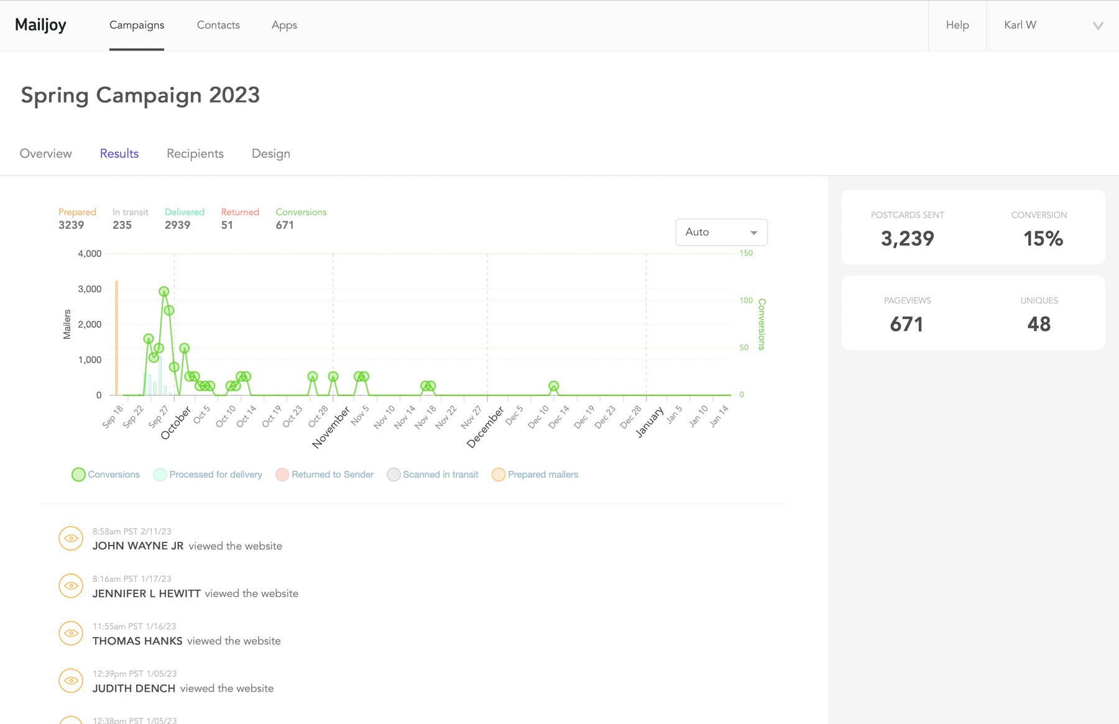Click the Returned 51 stat
The width and height of the screenshot is (1119, 724).
click(x=240, y=219)
